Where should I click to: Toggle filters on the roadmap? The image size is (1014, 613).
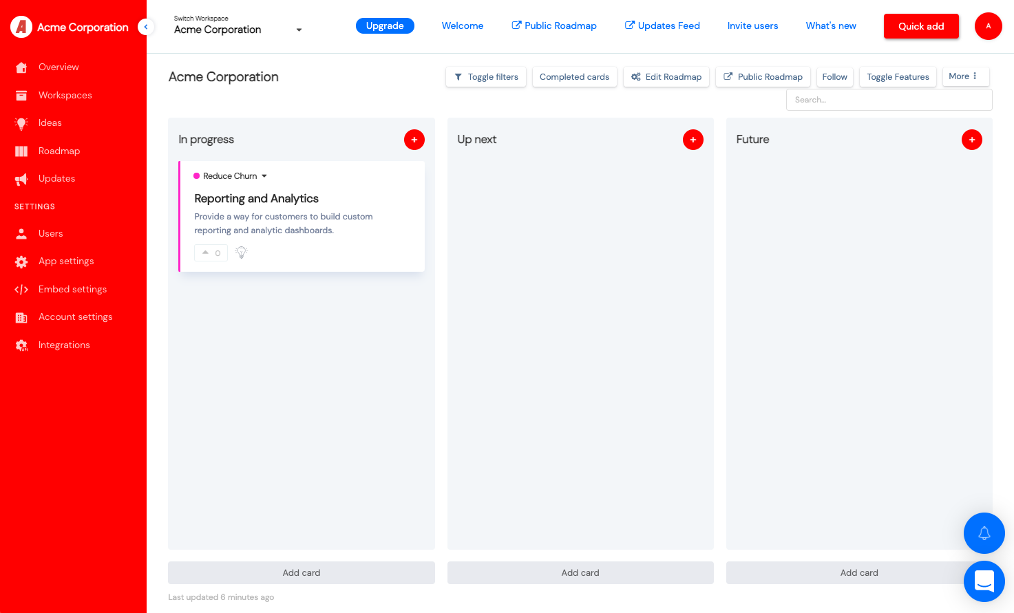click(x=486, y=77)
